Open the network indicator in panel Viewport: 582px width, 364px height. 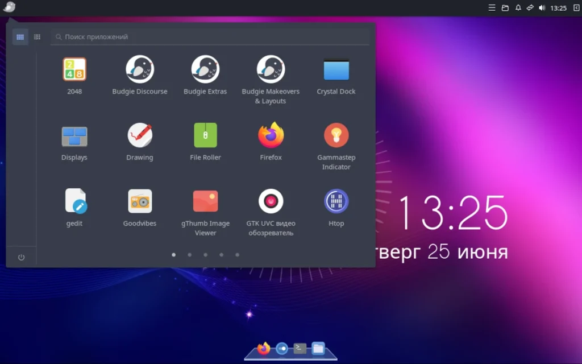530,8
